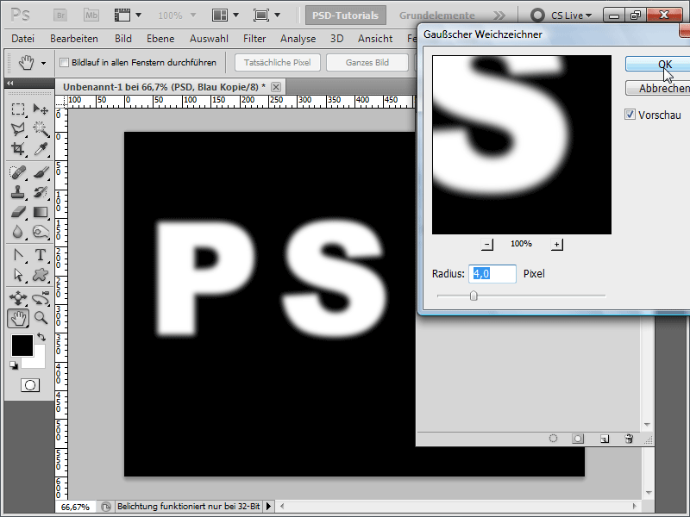Select the PSD-Tutorials workspace

pyautogui.click(x=346, y=16)
